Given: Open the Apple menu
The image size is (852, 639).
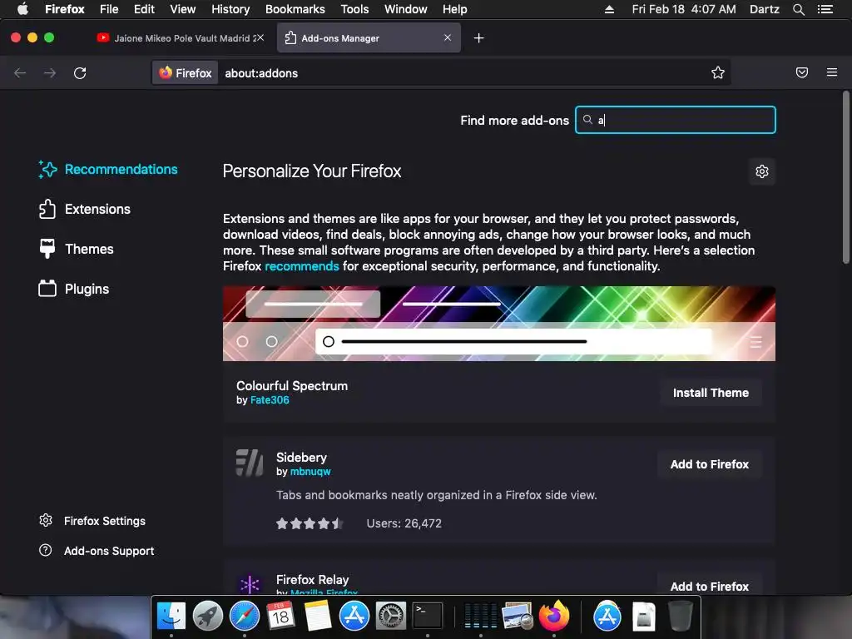Looking at the screenshot, I should click(22, 9).
